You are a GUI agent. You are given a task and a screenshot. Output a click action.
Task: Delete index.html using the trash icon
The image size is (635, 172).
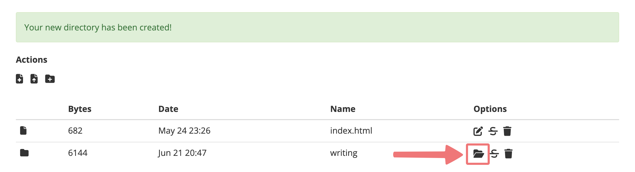click(x=507, y=131)
